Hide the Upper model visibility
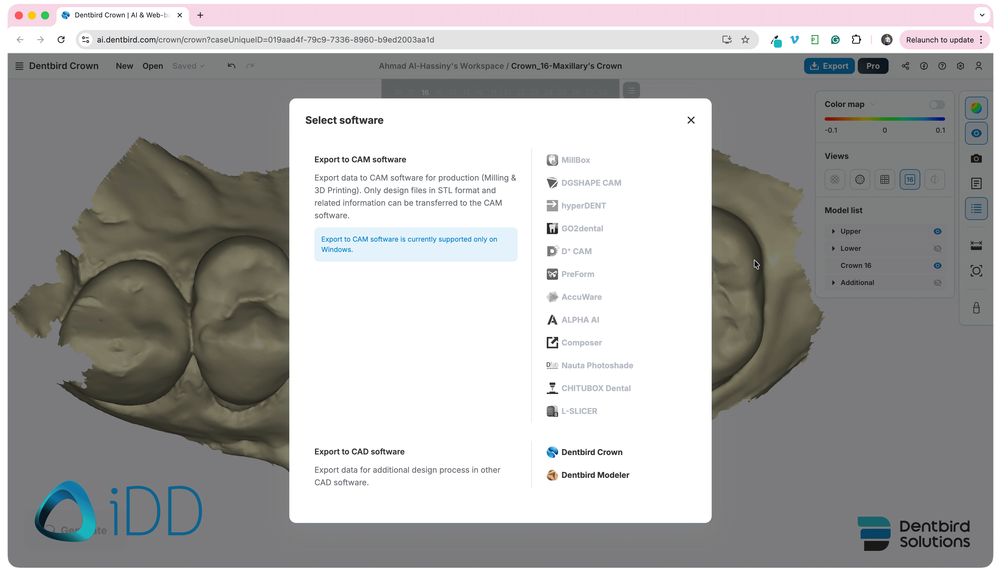 [x=937, y=231]
